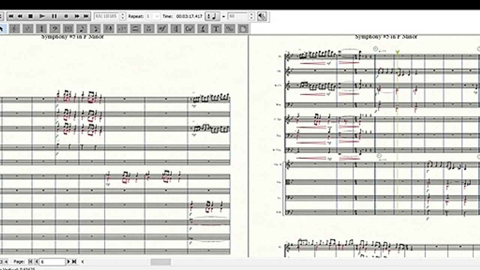Click the measure position input field
Image resolution: width=480 pixels, height=270 pixels.
pos(106,16)
